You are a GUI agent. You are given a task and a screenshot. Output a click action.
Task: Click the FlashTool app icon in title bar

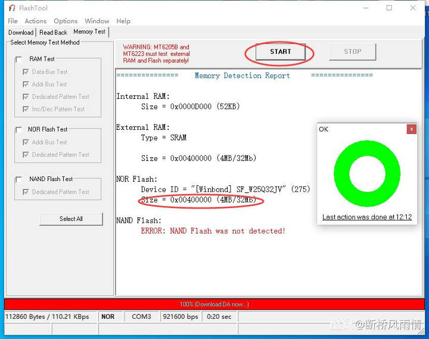[x=11, y=8]
